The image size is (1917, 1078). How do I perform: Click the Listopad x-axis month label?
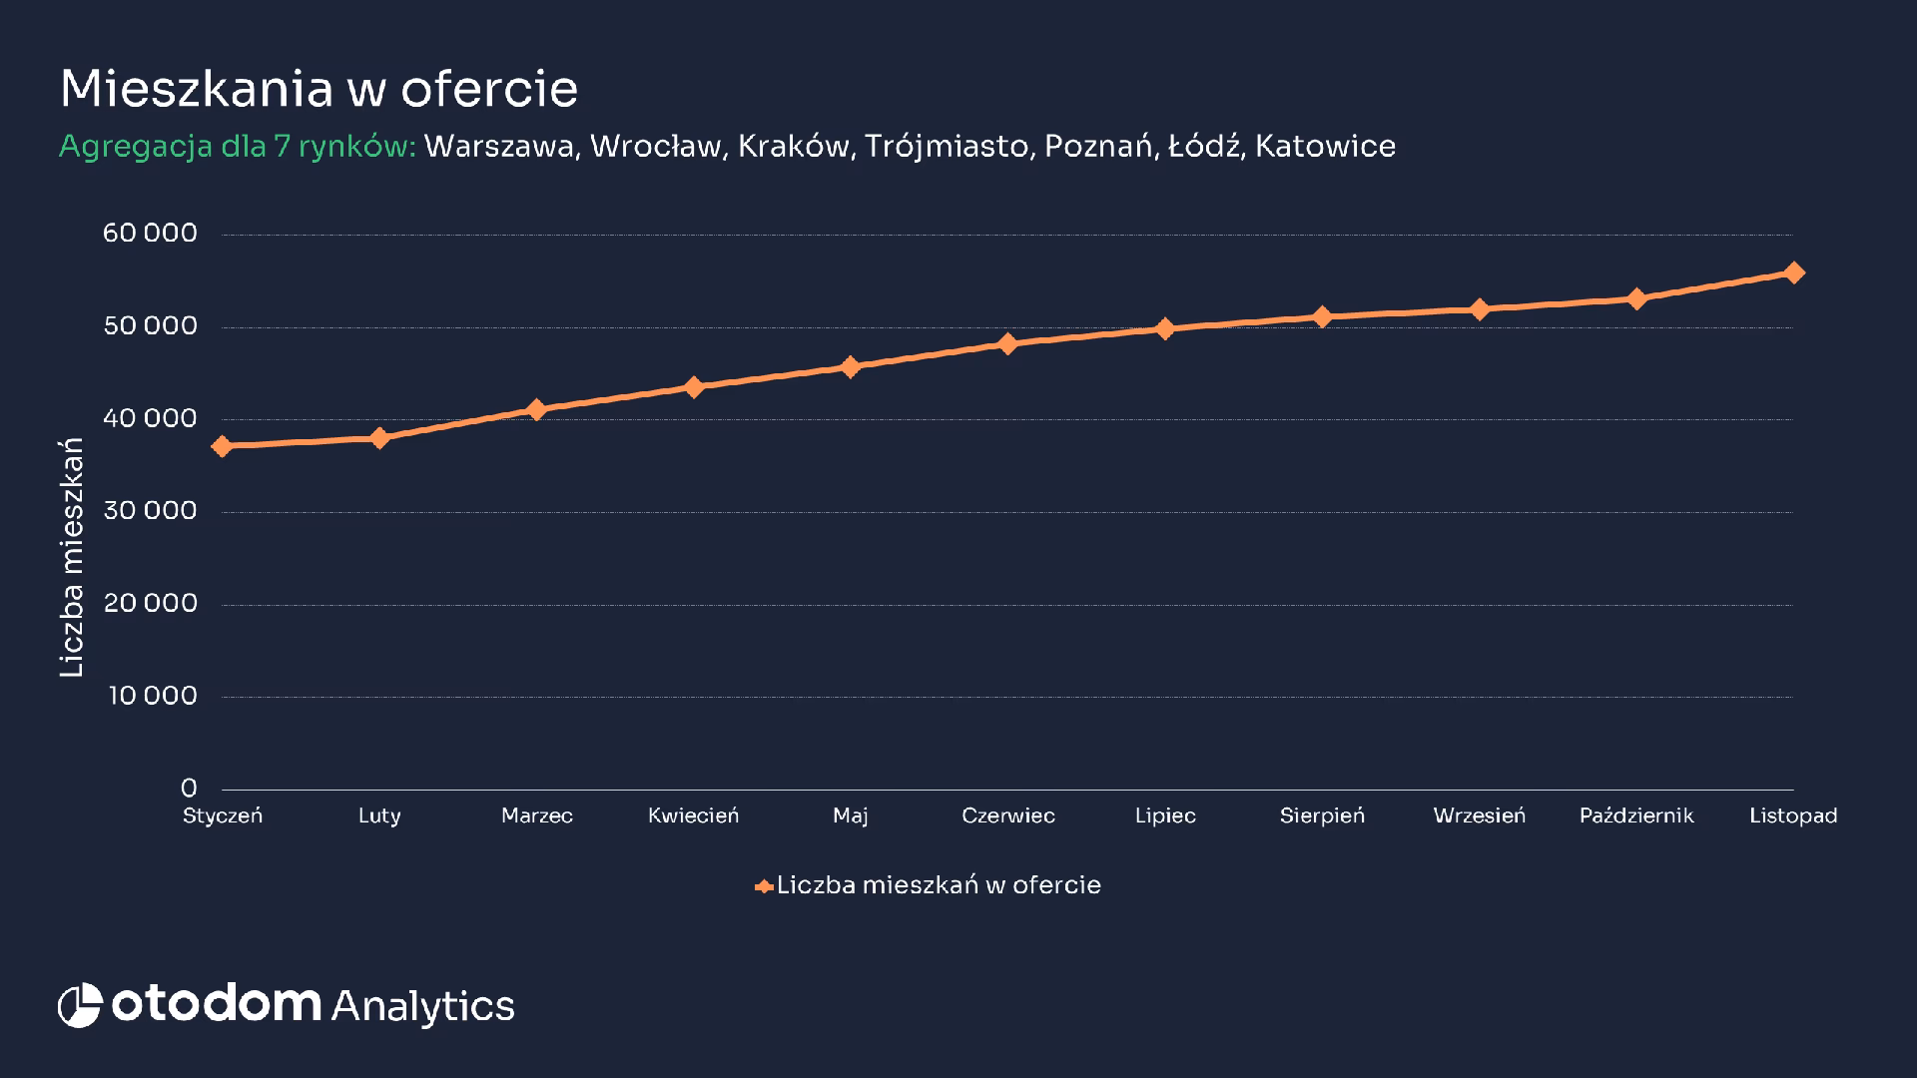[x=1793, y=815]
